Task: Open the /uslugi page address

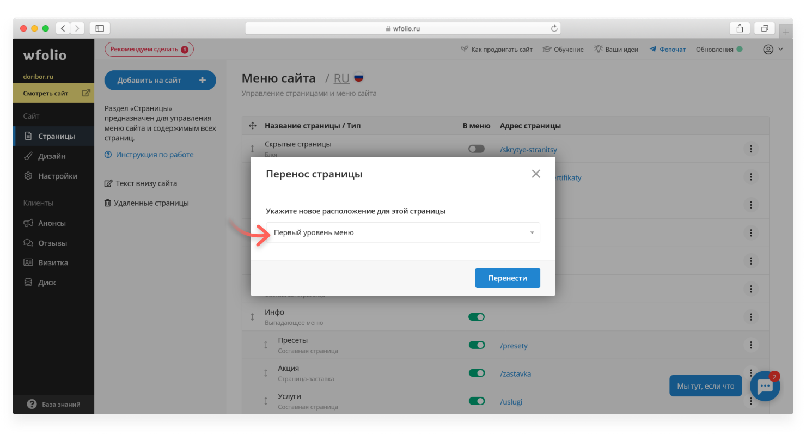Action: [512, 402]
